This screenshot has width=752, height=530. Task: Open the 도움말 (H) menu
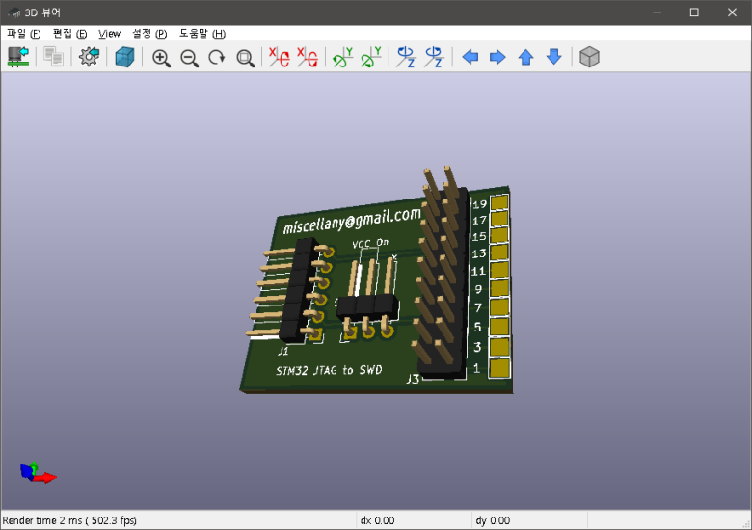(x=201, y=34)
